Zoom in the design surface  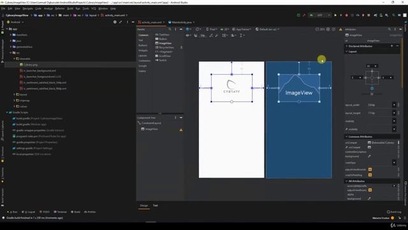click(328, 29)
